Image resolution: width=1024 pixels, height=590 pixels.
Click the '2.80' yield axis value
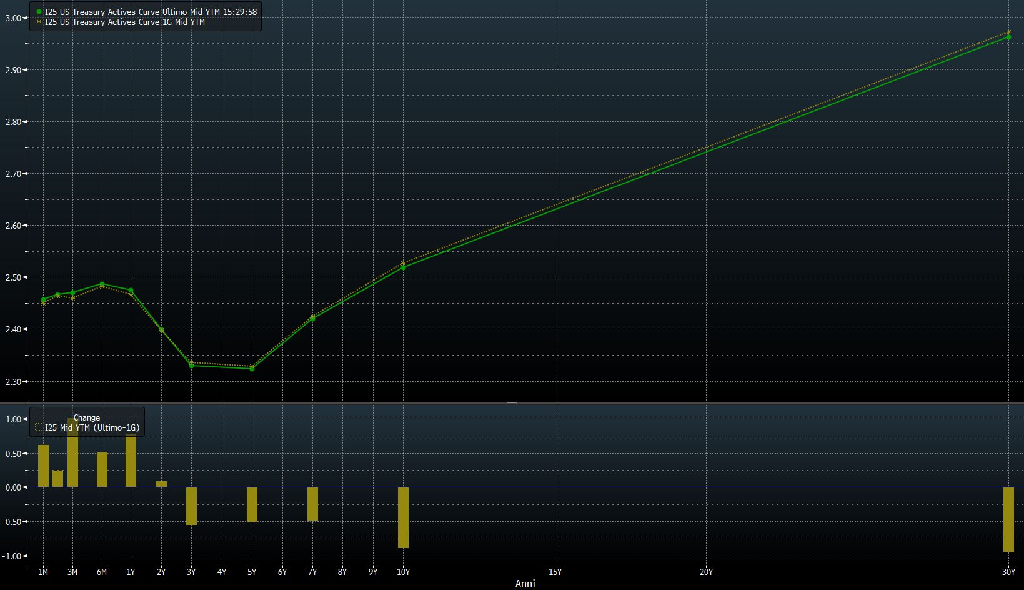[x=13, y=122]
